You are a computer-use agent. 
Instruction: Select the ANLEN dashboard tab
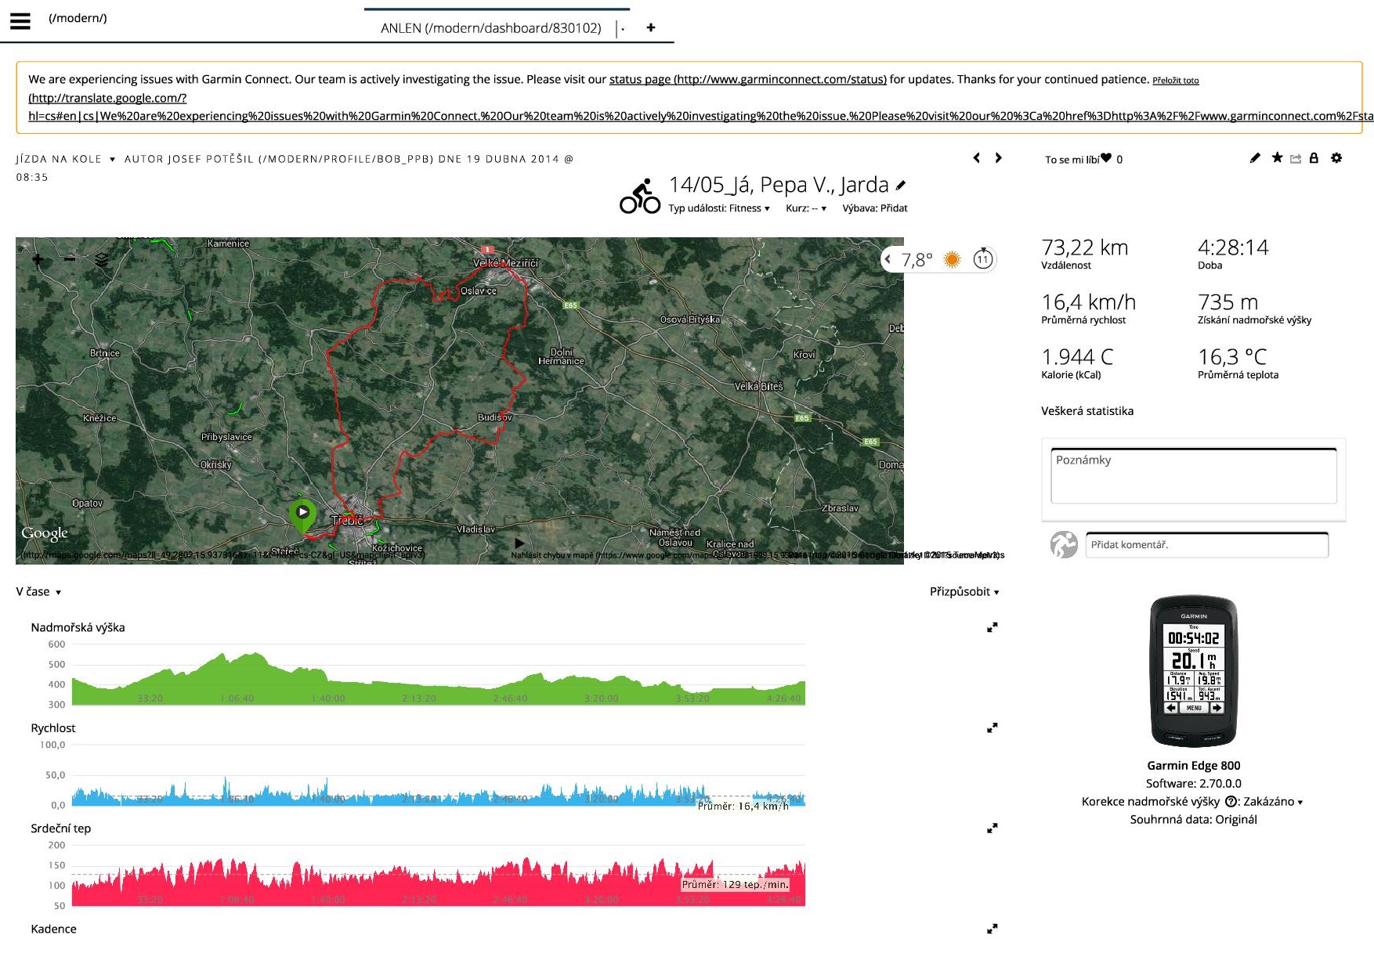click(490, 28)
